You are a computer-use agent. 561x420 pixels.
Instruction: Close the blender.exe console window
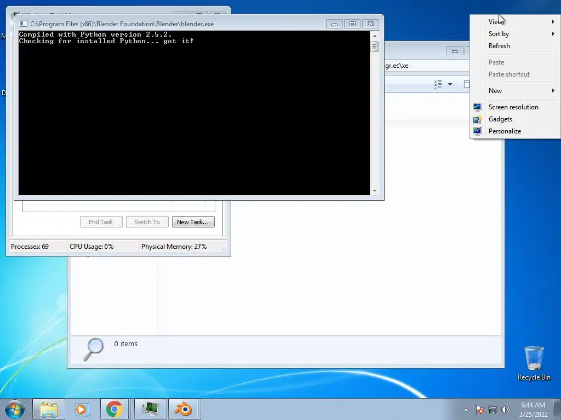[371, 24]
